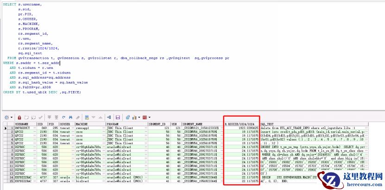Click the 'FROM gv$transaction t' line in editor
Viewport: 385px width, 190px height.
(x=118, y=58)
